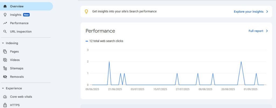Click the chart peak near 21/06/2025
Viewport: 276px width, 108px height.
[109, 62]
